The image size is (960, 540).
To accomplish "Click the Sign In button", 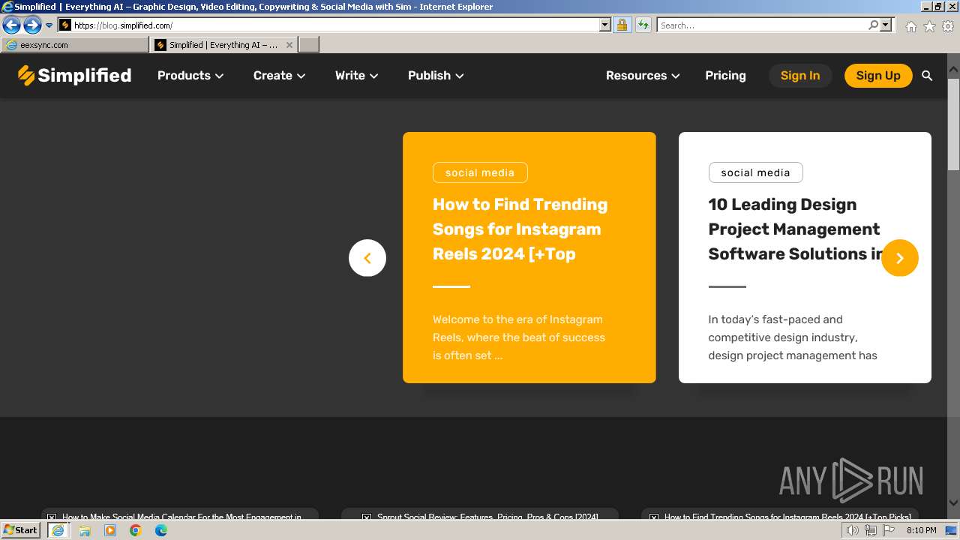I will [800, 76].
